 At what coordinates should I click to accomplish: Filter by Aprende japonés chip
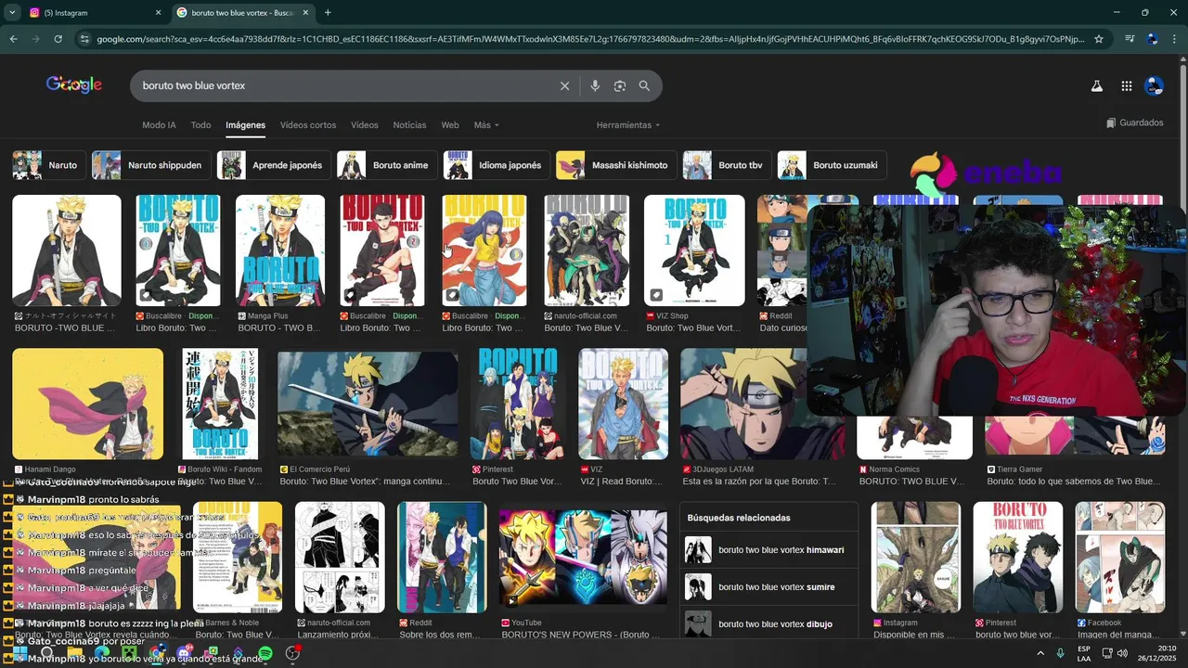click(274, 165)
